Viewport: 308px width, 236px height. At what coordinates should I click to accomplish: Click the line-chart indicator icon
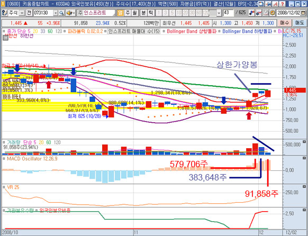click(259, 13)
